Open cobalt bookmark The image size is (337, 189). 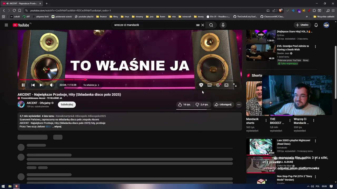tap(15, 17)
